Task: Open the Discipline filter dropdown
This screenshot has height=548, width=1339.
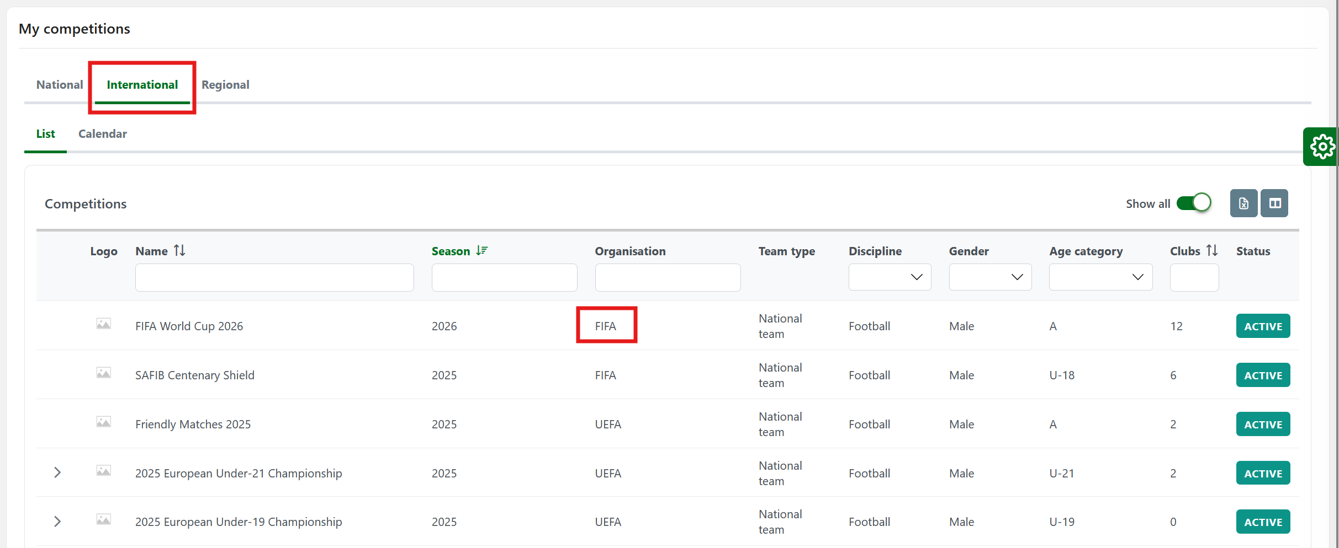Action: click(890, 277)
